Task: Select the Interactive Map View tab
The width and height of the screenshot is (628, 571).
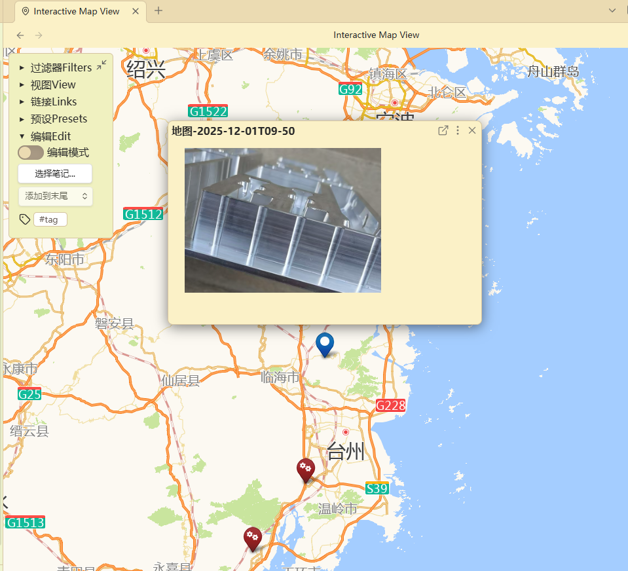Action: (75, 11)
